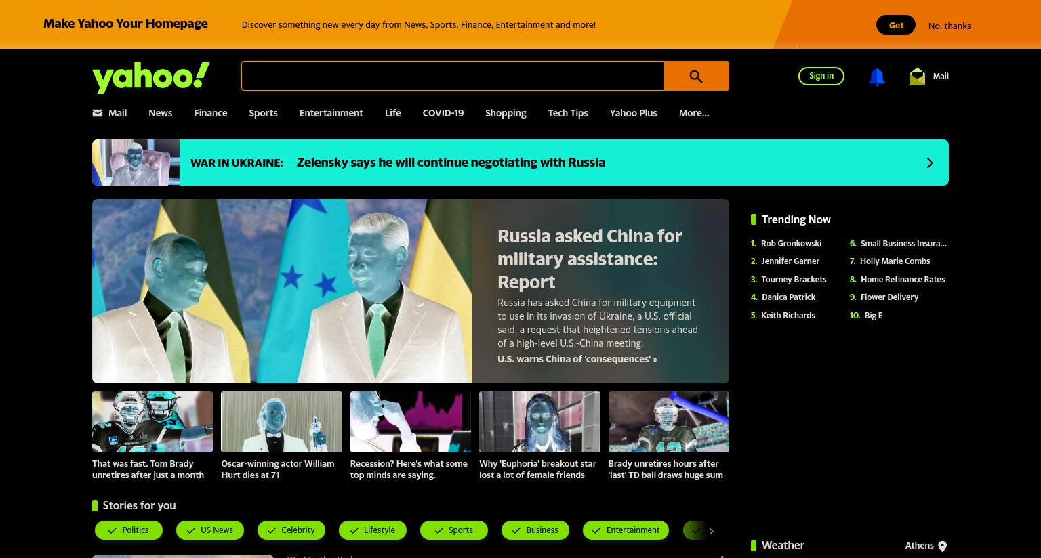This screenshot has height=558, width=1041.
Task: Click the Sign in button
Action: (x=821, y=76)
